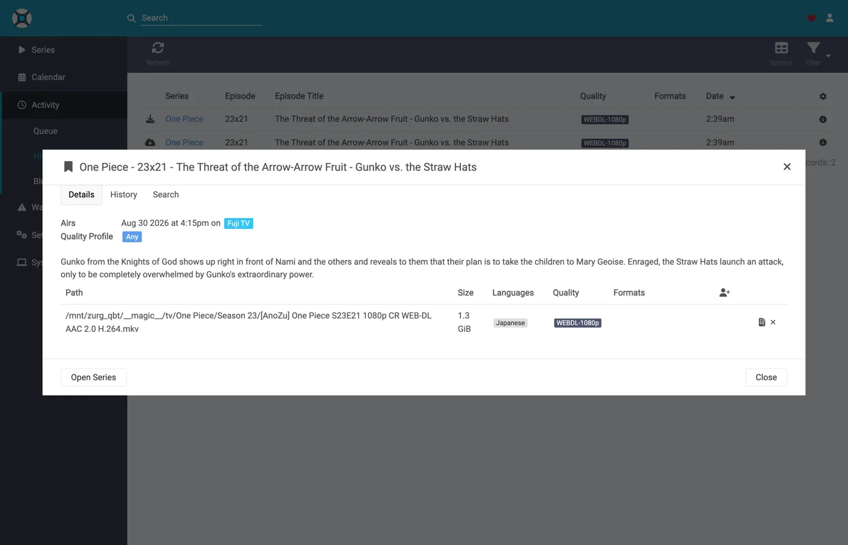
Task: Click the System laptop icon in the sidebar
Action: 22,262
